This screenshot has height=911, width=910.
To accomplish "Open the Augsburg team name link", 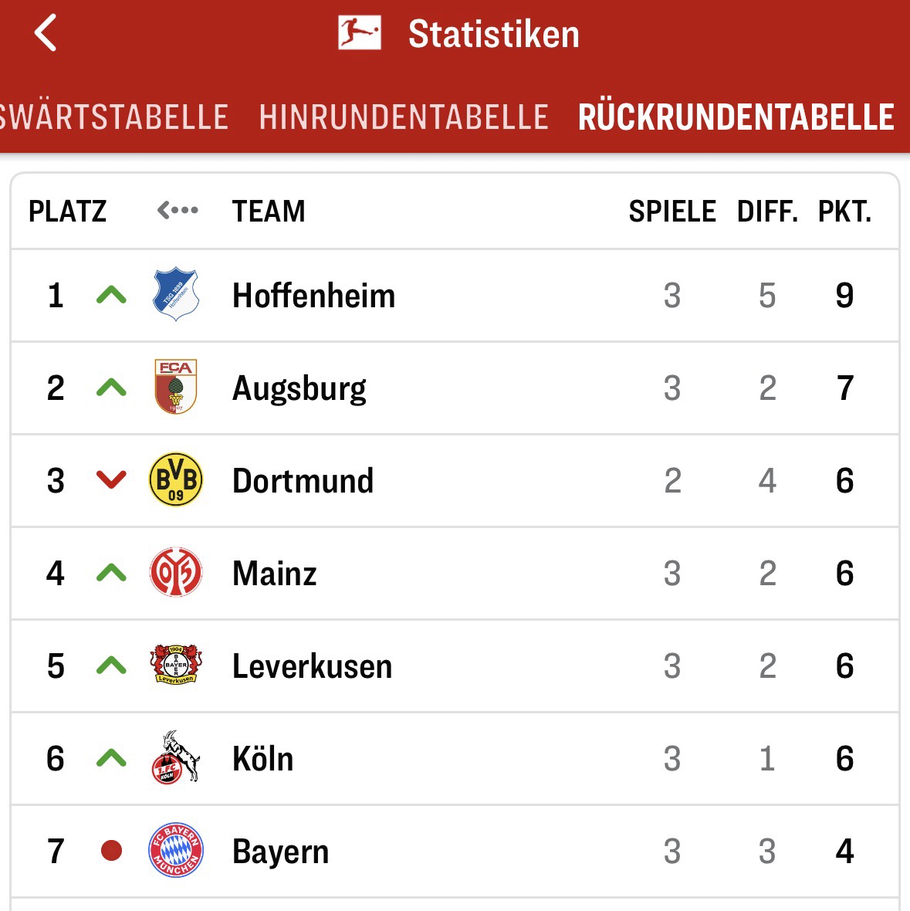I will point(299,388).
